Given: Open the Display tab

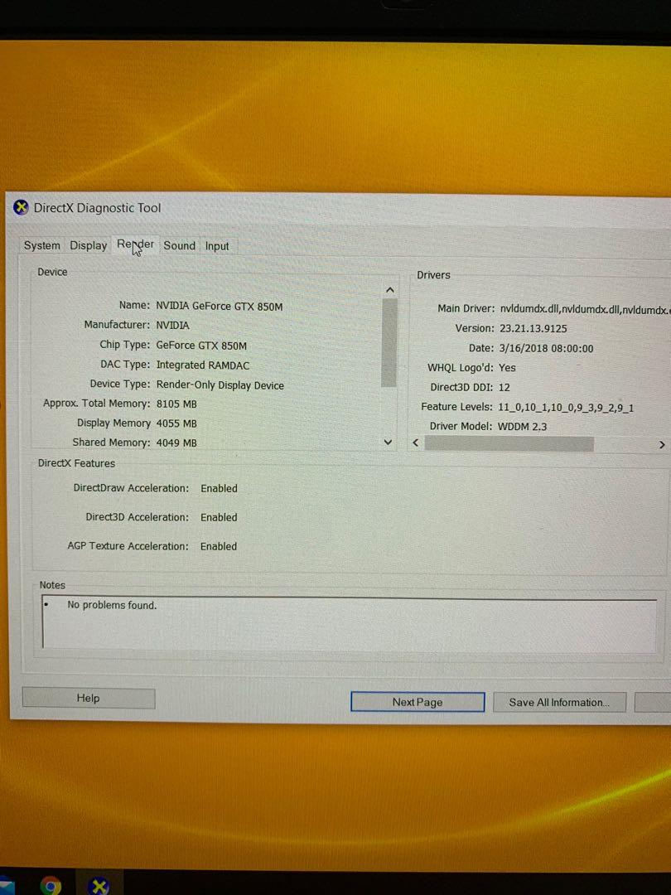Looking at the screenshot, I should pos(89,245).
